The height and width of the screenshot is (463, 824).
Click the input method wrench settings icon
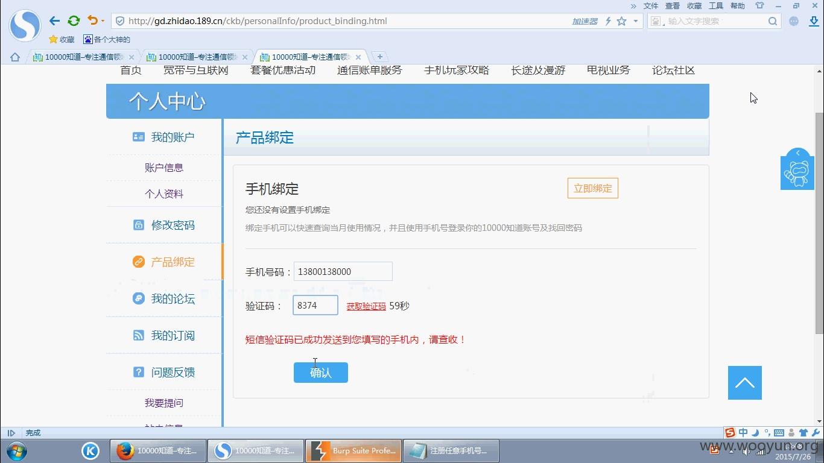815,432
